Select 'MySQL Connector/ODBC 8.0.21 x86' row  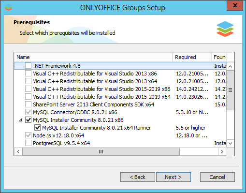pos(75,112)
